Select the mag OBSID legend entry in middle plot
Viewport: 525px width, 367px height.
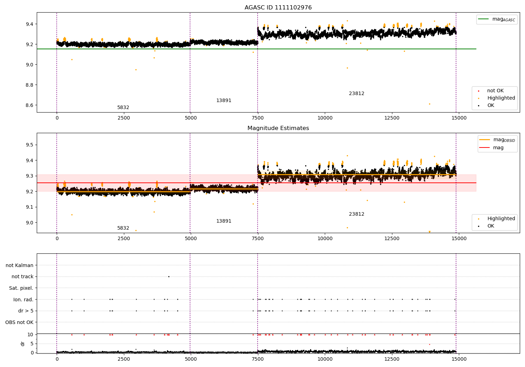[x=497, y=140]
